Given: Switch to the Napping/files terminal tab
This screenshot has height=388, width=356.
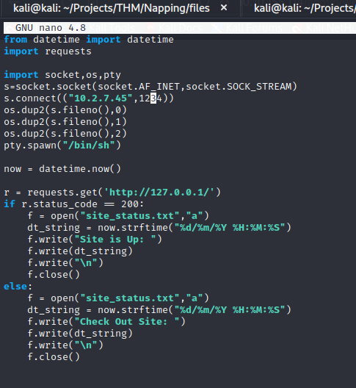Looking at the screenshot, I should (112, 8).
